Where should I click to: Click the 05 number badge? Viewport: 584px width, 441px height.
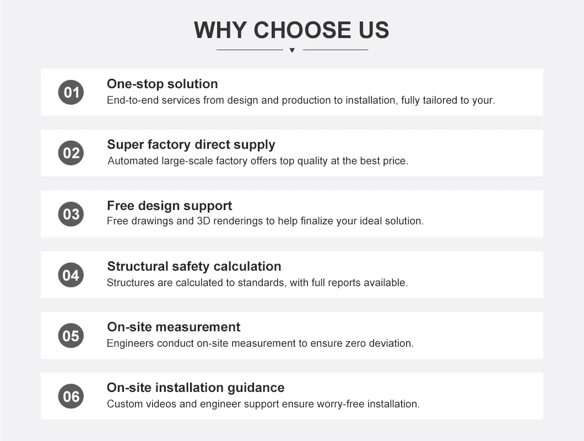[71, 335]
